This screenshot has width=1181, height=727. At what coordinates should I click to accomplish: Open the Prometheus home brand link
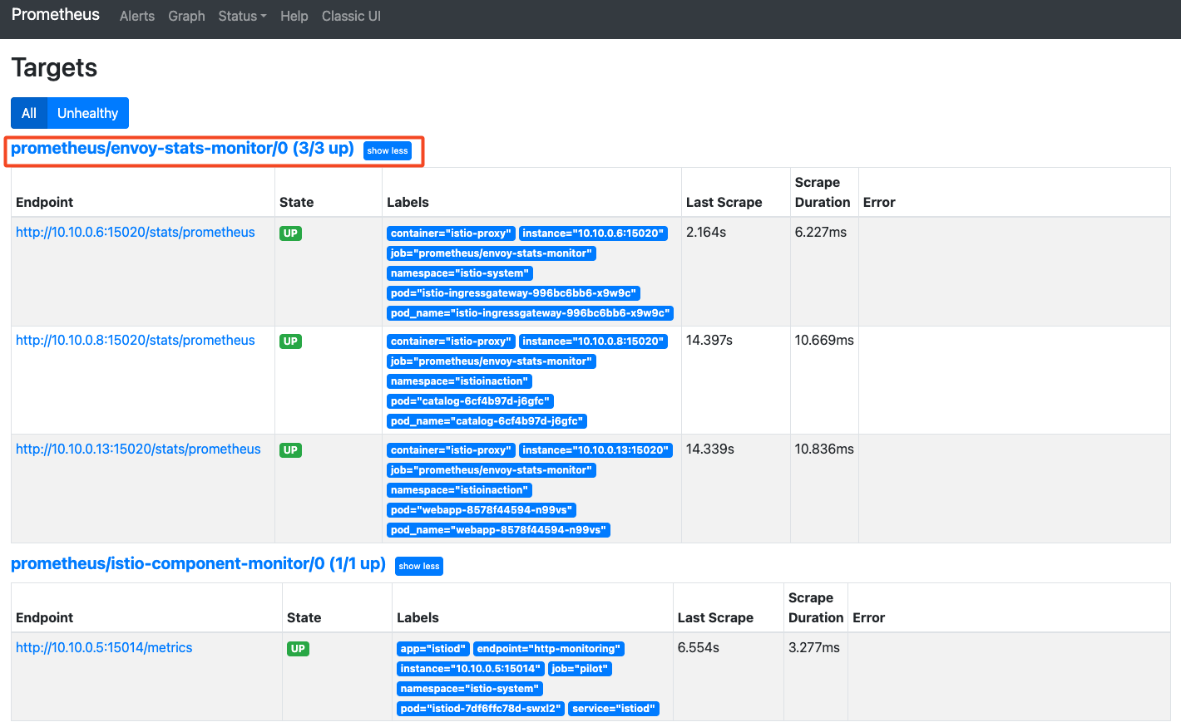click(56, 15)
